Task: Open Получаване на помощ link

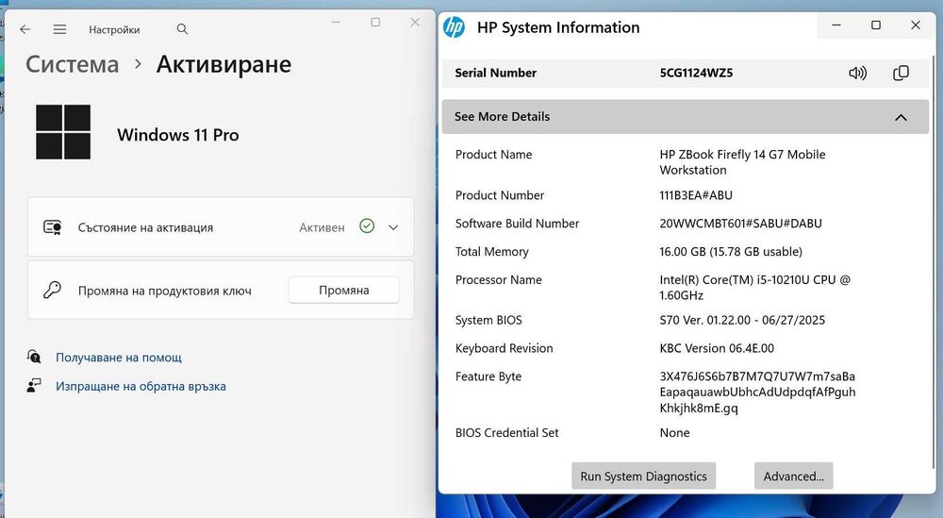Action: 119,358
